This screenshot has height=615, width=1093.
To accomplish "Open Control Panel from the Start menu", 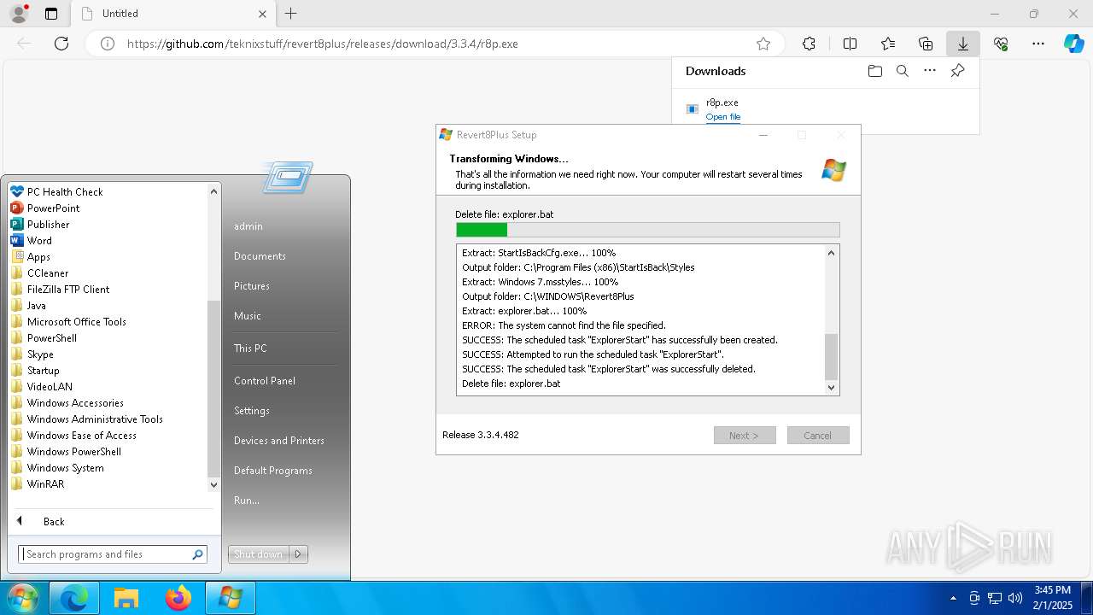I will (265, 381).
